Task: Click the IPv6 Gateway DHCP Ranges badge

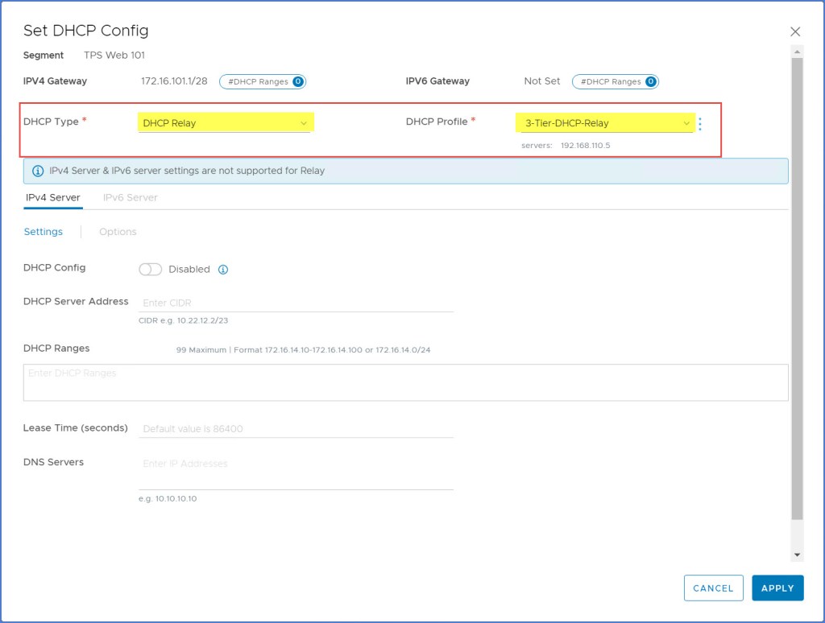Action: click(x=615, y=81)
